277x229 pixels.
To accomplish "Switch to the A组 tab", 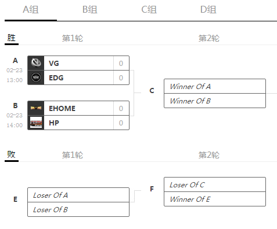I will click(31, 10).
